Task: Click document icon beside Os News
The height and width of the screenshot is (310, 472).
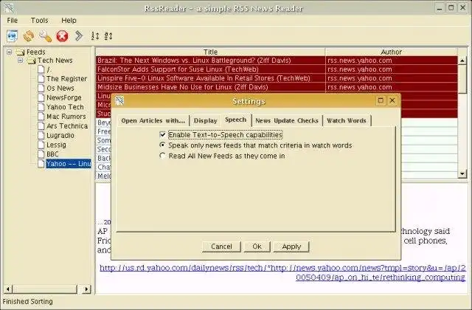Action: (x=41, y=88)
